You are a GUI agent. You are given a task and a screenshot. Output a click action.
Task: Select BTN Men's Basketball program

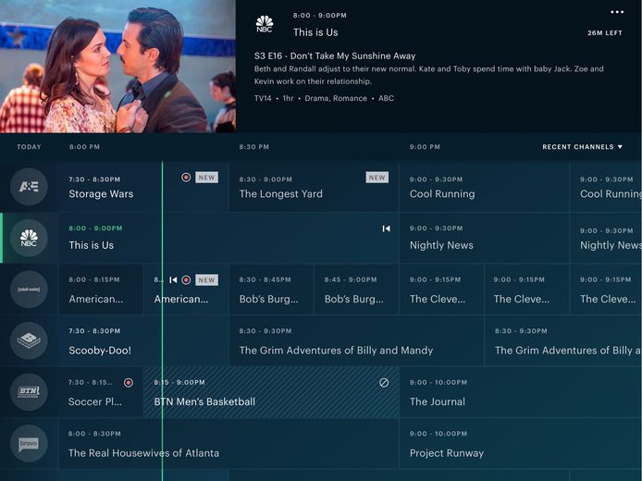coord(271,392)
